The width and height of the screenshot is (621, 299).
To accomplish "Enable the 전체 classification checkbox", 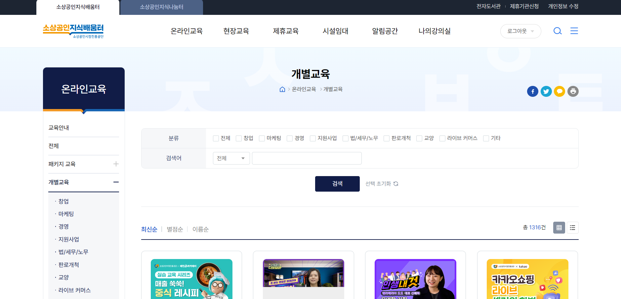I will (216, 138).
